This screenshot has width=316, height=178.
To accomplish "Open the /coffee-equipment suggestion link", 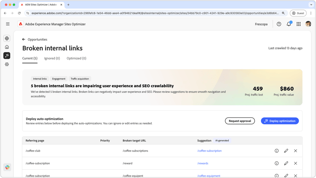I will point(209,176).
